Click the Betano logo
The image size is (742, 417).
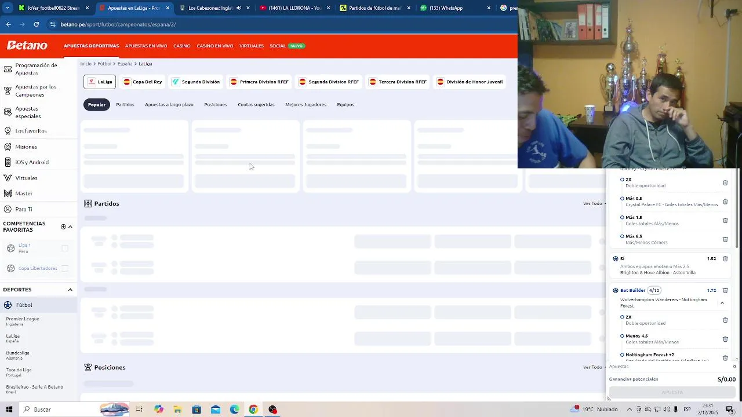(27, 45)
